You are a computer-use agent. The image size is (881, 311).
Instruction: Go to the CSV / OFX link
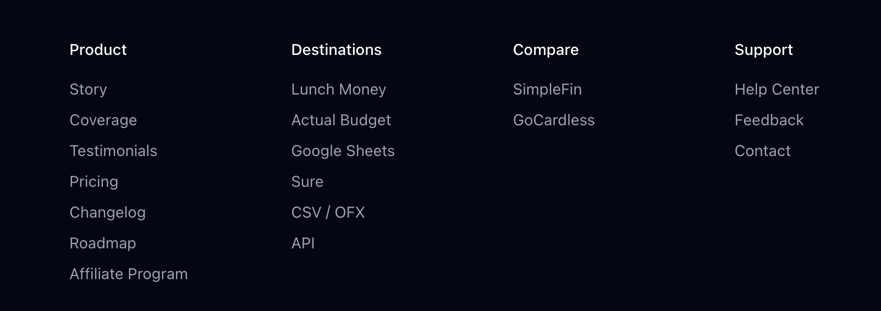pyautogui.click(x=328, y=213)
